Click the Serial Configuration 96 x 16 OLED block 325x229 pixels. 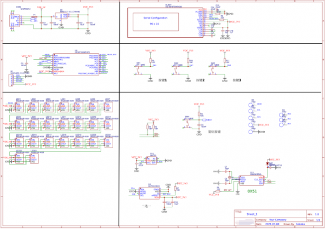tap(155, 22)
